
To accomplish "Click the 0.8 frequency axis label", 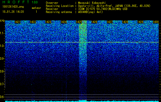I will click(x=2, y=71).
